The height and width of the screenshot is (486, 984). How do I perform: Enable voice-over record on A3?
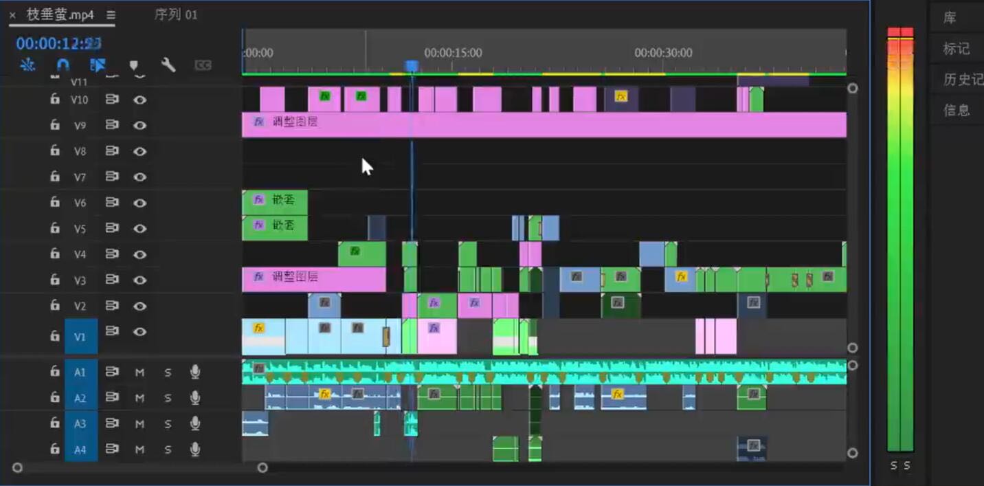click(195, 423)
